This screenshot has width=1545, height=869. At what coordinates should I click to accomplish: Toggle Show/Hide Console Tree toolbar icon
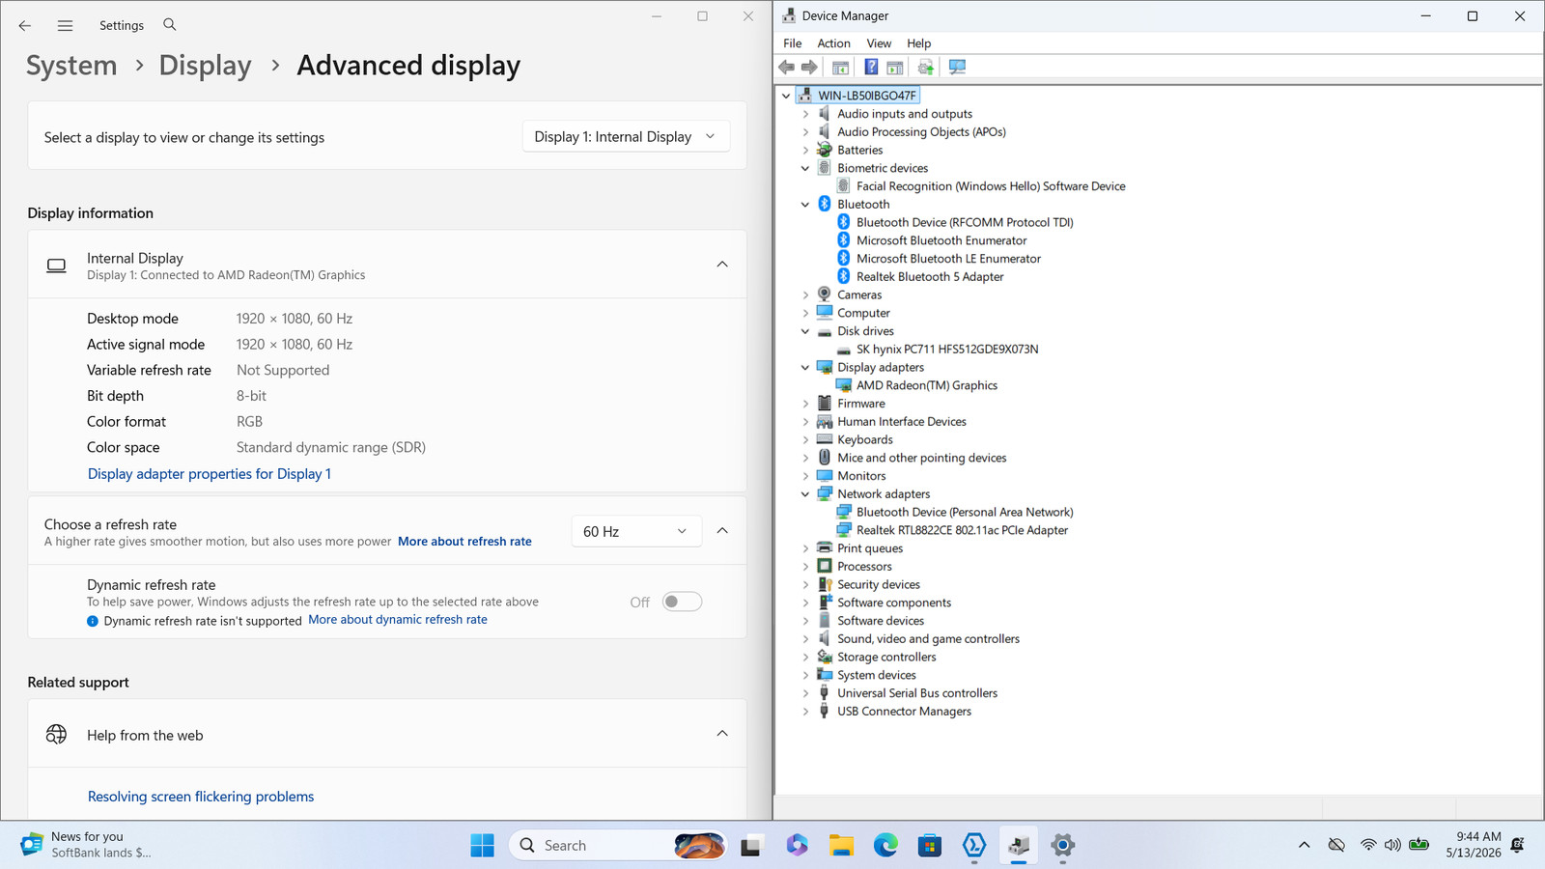(x=840, y=67)
